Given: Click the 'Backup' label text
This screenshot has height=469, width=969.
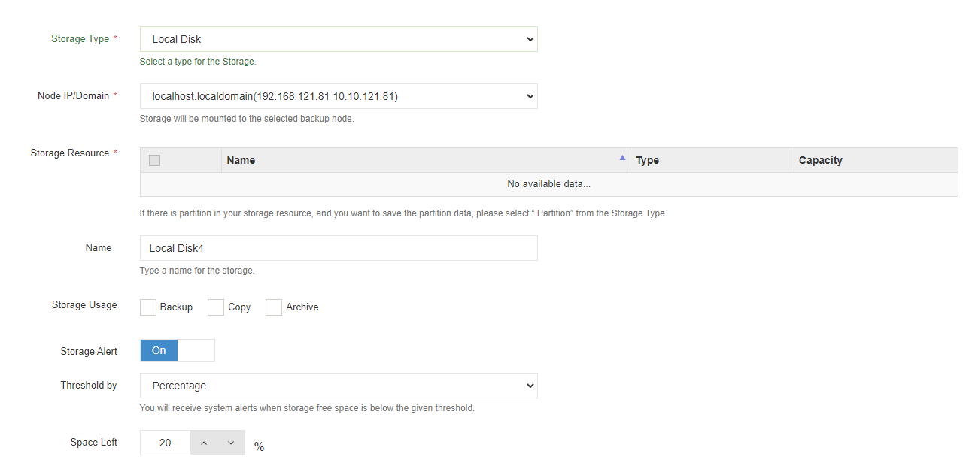Looking at the screenshot, I should [x=176, y=307].
